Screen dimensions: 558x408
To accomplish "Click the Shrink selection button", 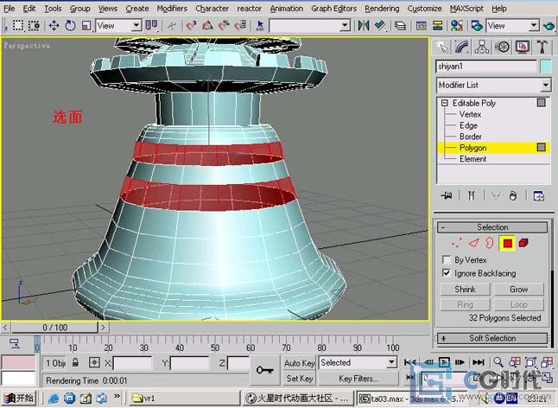I will click(465, 290).
